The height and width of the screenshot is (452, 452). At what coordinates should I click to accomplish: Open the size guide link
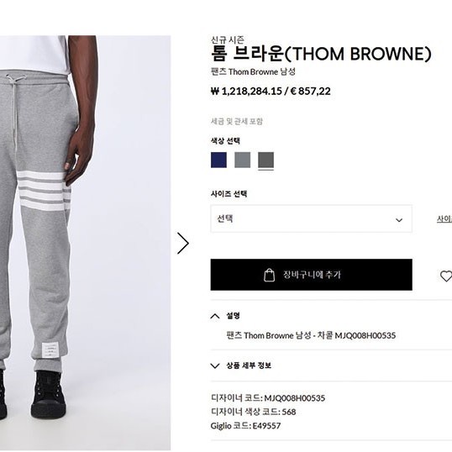(x=444, y=219)
